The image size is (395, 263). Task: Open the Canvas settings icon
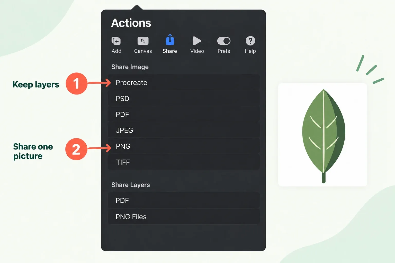(x=143, y=41)
